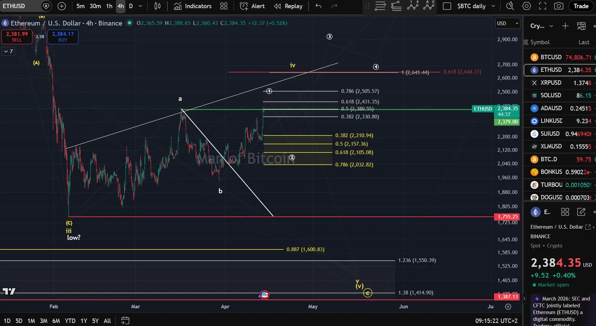Image resolution: width=596 pixels, height=326 pixels.
Task: Click the US economic event flag on the timeline
Action: (265, 295)
